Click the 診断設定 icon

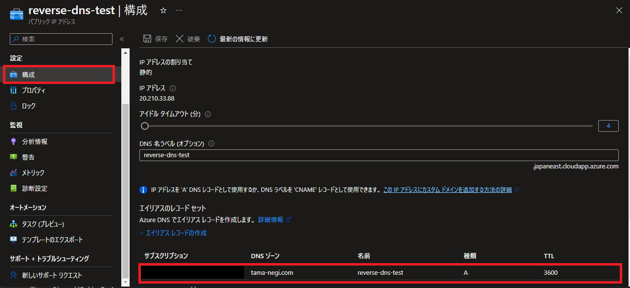point(14,188)
